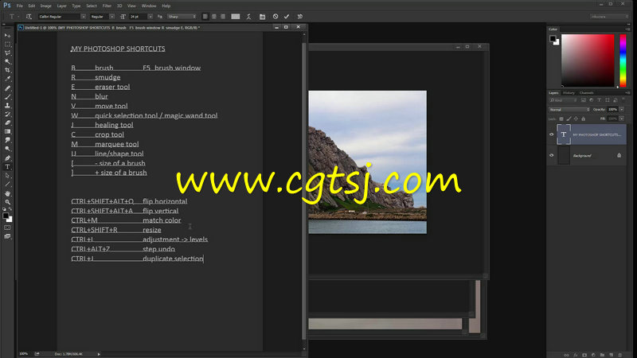Open the Layer menu

(x=62, y=6)
